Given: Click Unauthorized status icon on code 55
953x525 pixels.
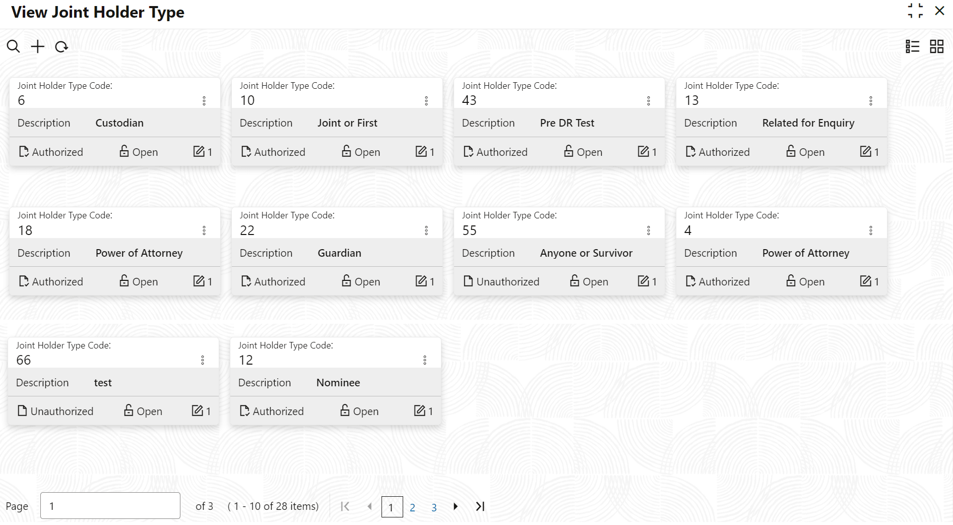Looking at the screenshot, I should click(468, 281).
